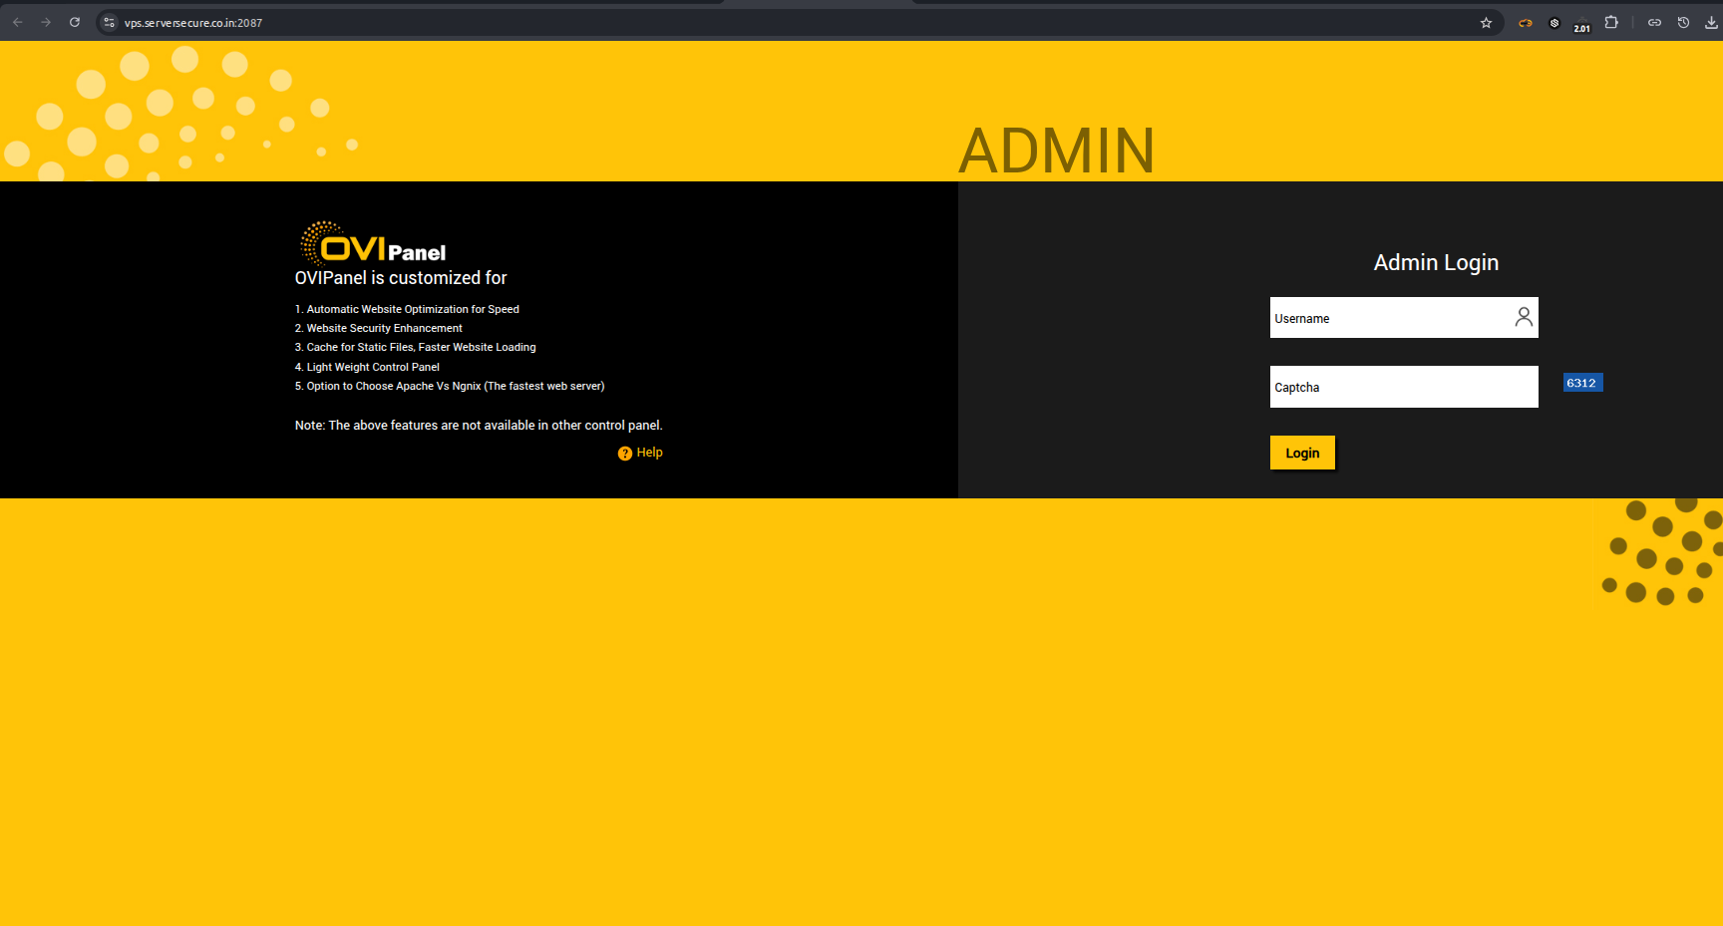Click the address bar URL text
This screenshot has width=1723, height=926.
click(193, 23)
